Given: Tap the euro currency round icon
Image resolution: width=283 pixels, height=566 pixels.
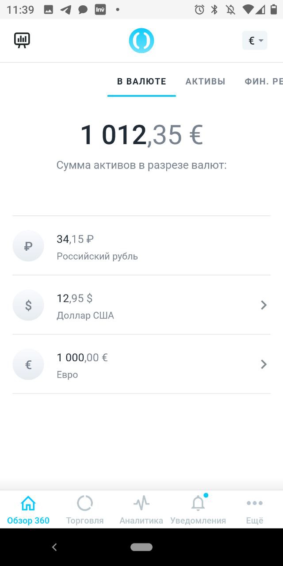Looking at the screenshot, I should 28,364.
